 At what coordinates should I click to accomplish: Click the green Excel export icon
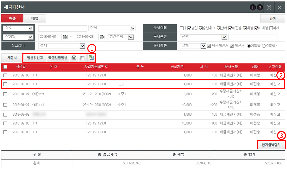tap(91, 58)
